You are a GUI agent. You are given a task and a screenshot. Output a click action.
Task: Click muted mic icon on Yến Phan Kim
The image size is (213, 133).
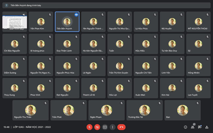pyautogui.click(x=50, y=14)
